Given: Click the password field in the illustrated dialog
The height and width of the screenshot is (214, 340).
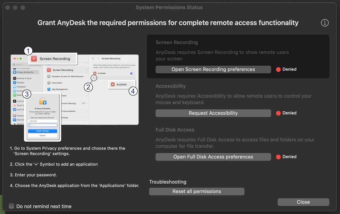Looking at the screenshot, I should [x=42, y=125].
